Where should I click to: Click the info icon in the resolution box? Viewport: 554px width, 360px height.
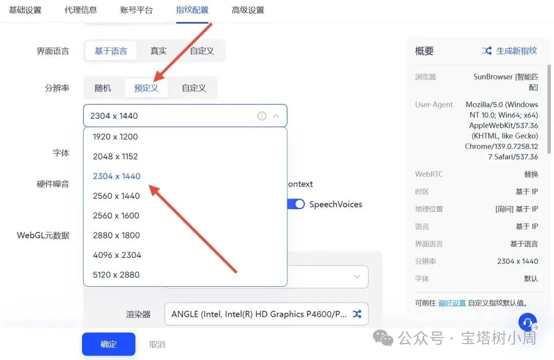tap(262, 116)
